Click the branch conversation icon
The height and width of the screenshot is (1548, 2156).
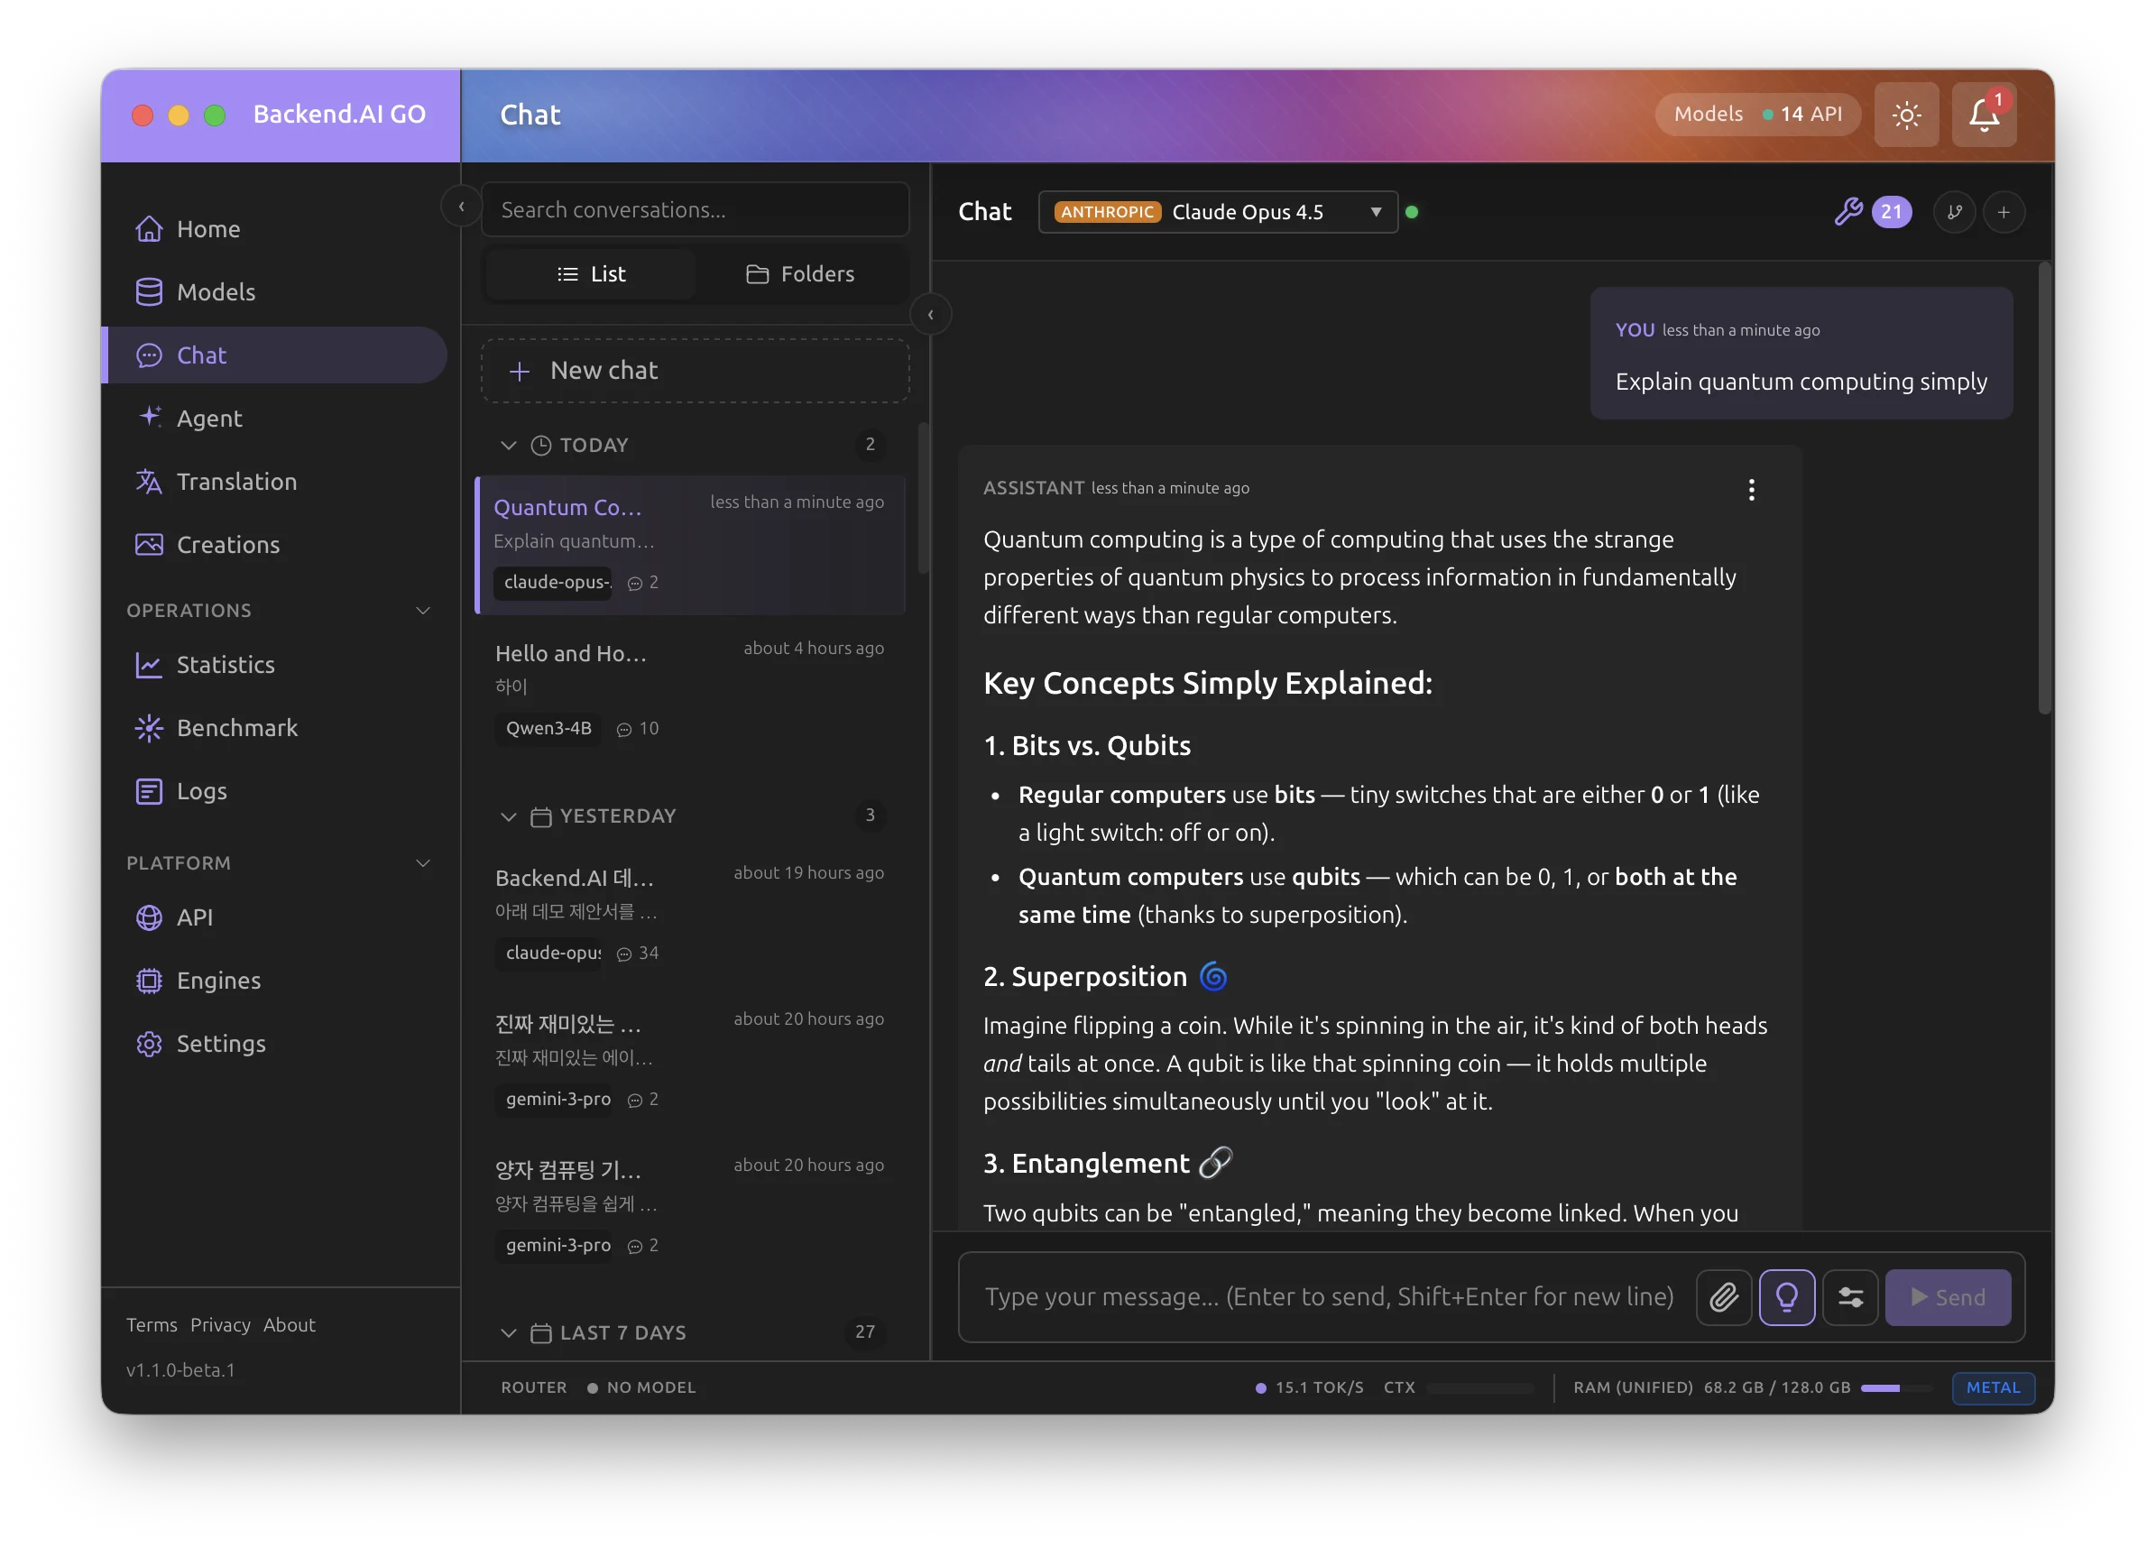coord(1955,211)
